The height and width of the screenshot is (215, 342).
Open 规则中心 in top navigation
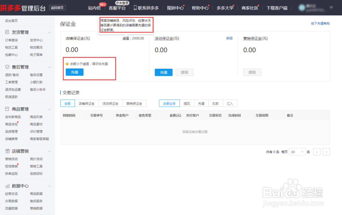[175, 8]
